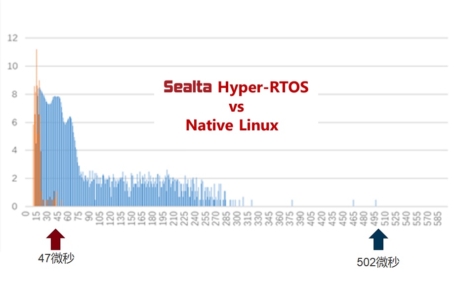Click the x-axis label "15"
Image resolution: width=457 pixels, height=284 pixels.
point(37,216)
